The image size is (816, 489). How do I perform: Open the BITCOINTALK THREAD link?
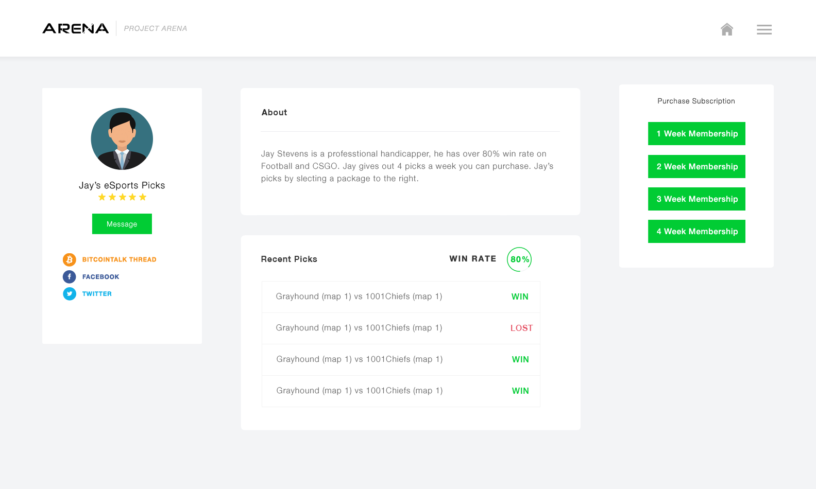119,259
